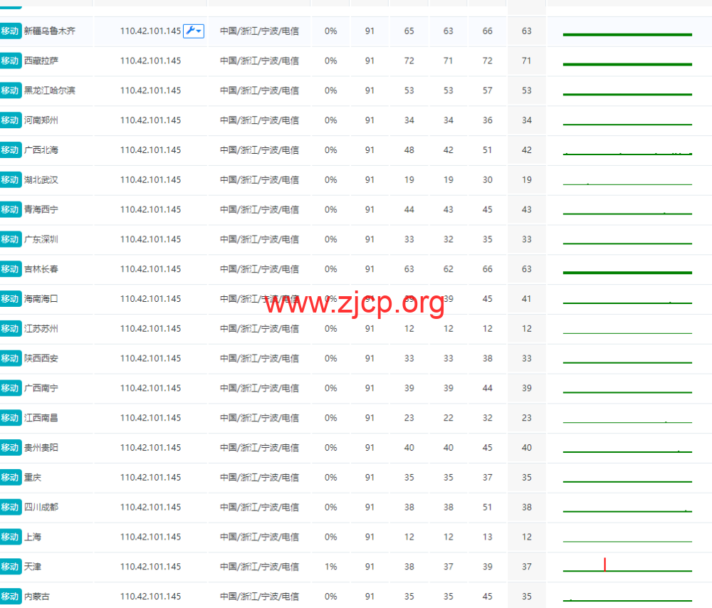
Task: Click the value 48 in 广西北海 row
Action: 409,150
